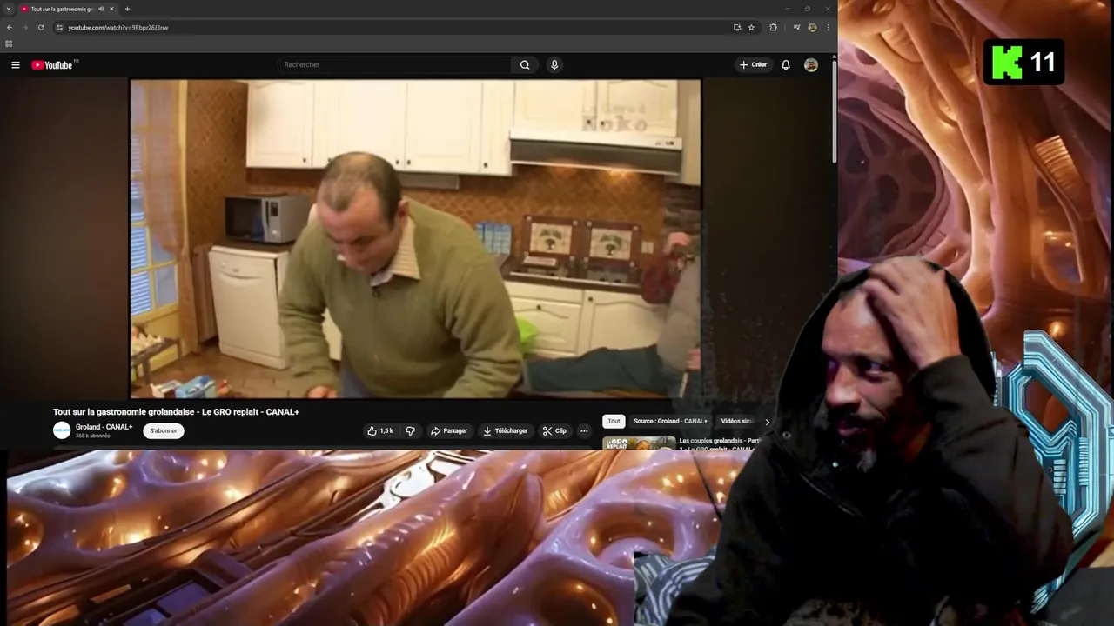This screenshot has width=1114, height=626.
Task: Open the Groland - CANAL+ channel name
Action: 104,427
